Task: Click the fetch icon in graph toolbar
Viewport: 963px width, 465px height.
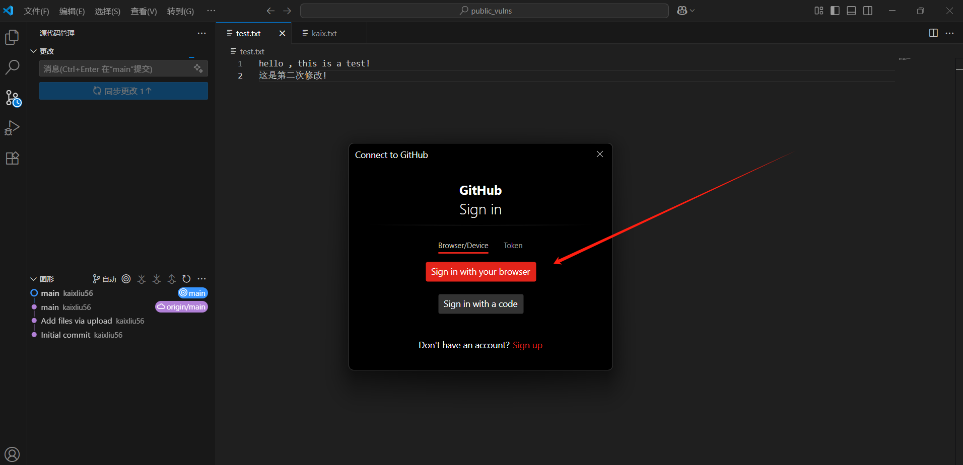Action: (x=142, y=279)
